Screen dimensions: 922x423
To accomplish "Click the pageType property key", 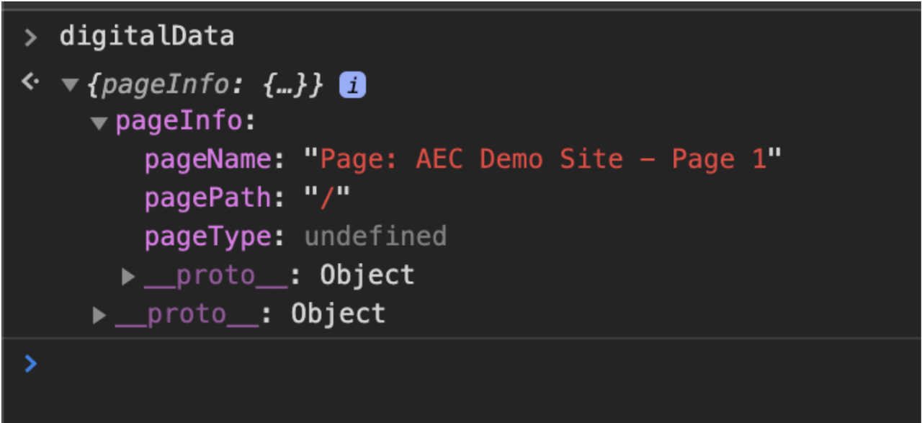I will click(208, 236).
